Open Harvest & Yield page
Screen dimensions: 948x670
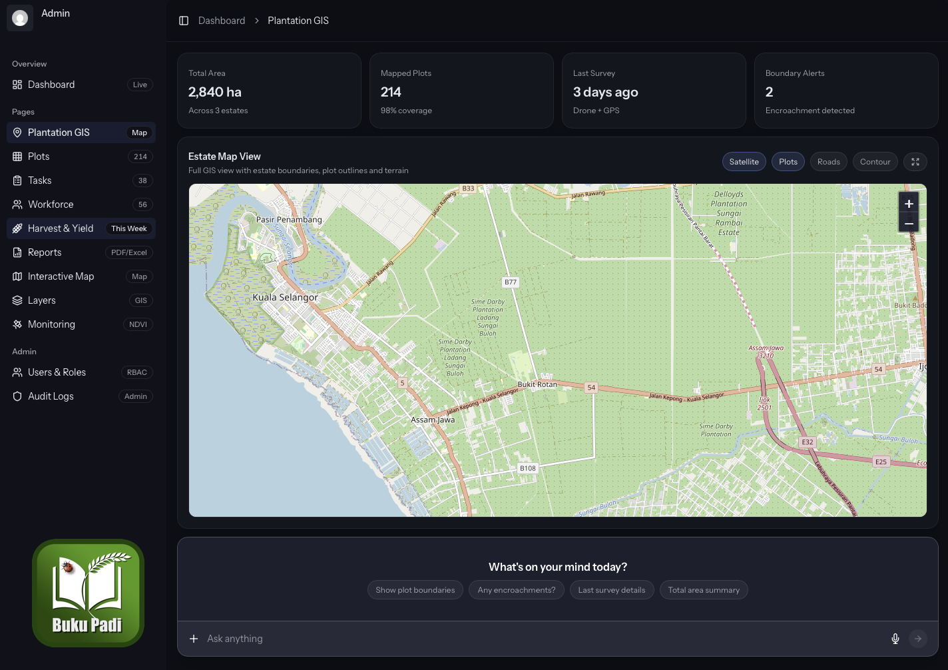pyautogui.click(x=81, y=228)
